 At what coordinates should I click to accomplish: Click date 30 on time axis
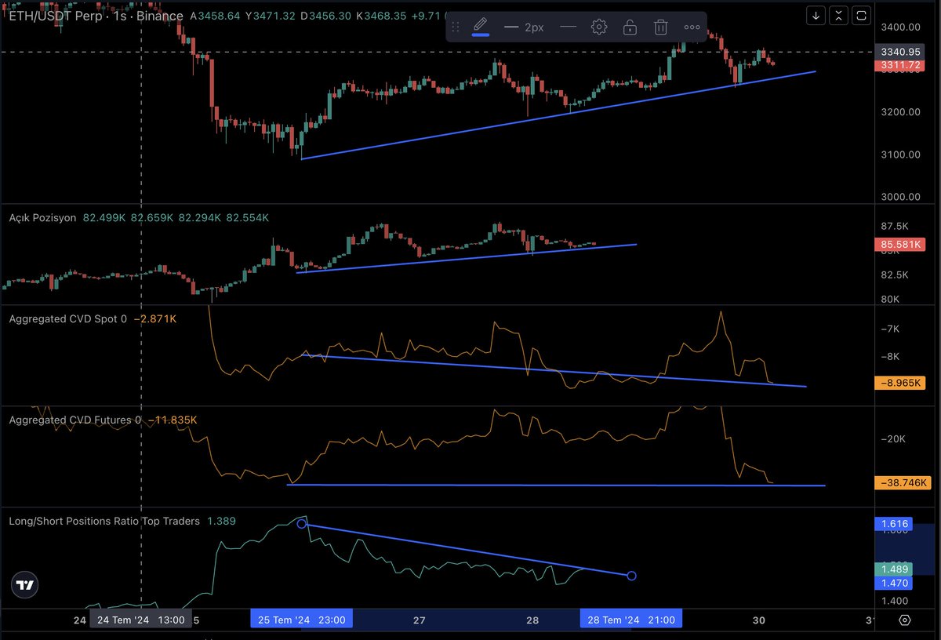[x=758, y=620]
